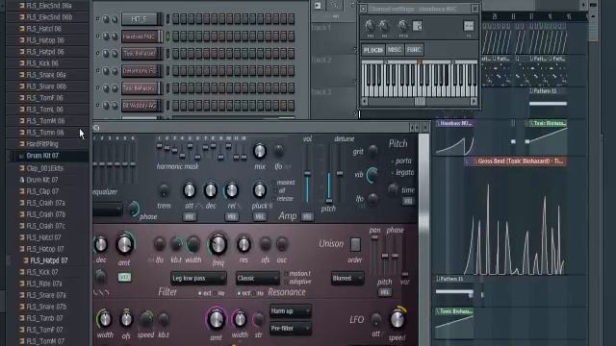
Task: Click the LFO speed knob
Action: coord(398,319)
